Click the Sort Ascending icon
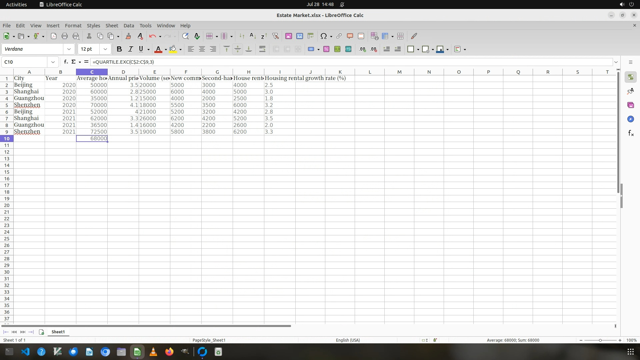Image resolution: width=640 pixels, height=360 pixels. coord(253,36)
